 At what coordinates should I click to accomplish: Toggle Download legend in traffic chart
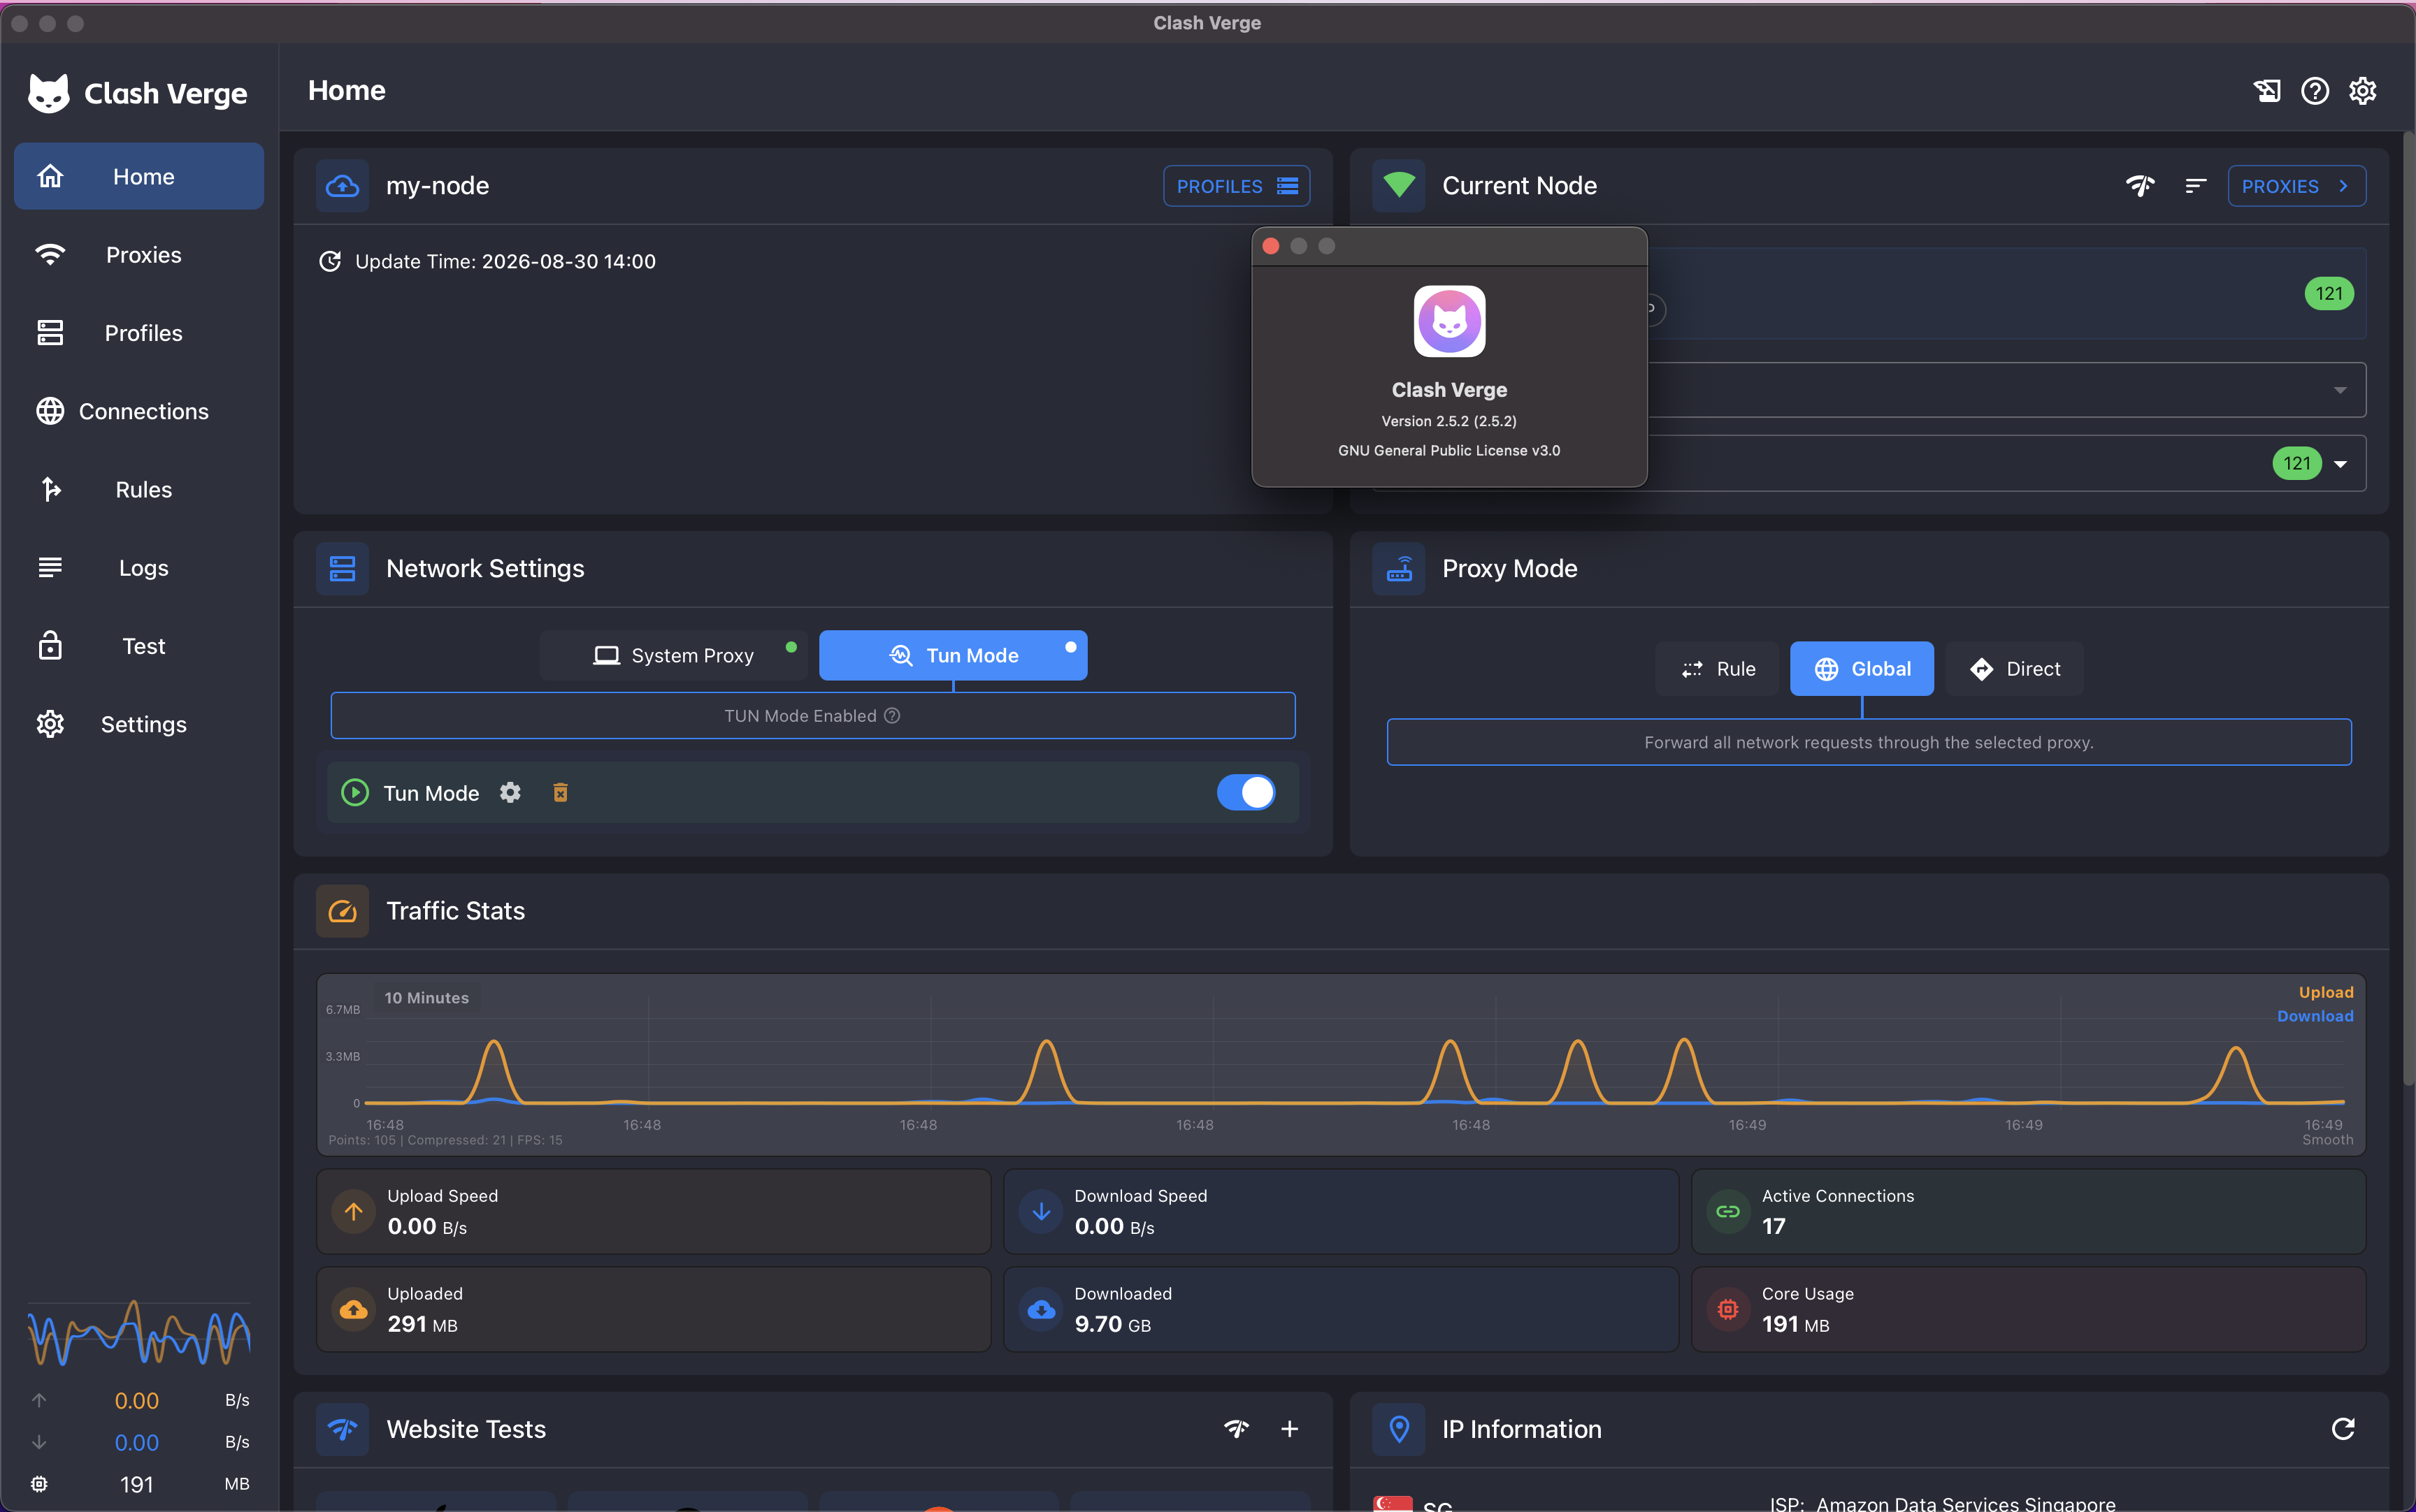click(2315, 1016)
